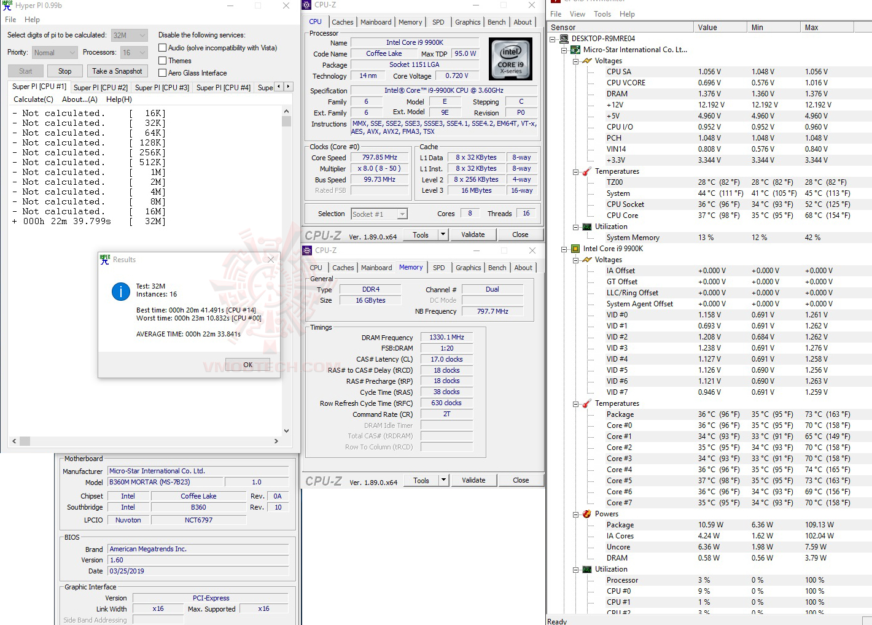
Task: Click Tools button in CPU-Z CPU window
Action: [x=421, y=235]
